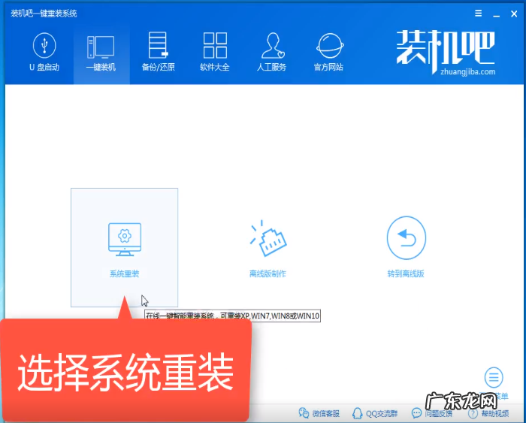Click the 装机吧 zhuangjiba.com logo
This screenshot has width=526, height=423.
(x=446, y=53)
